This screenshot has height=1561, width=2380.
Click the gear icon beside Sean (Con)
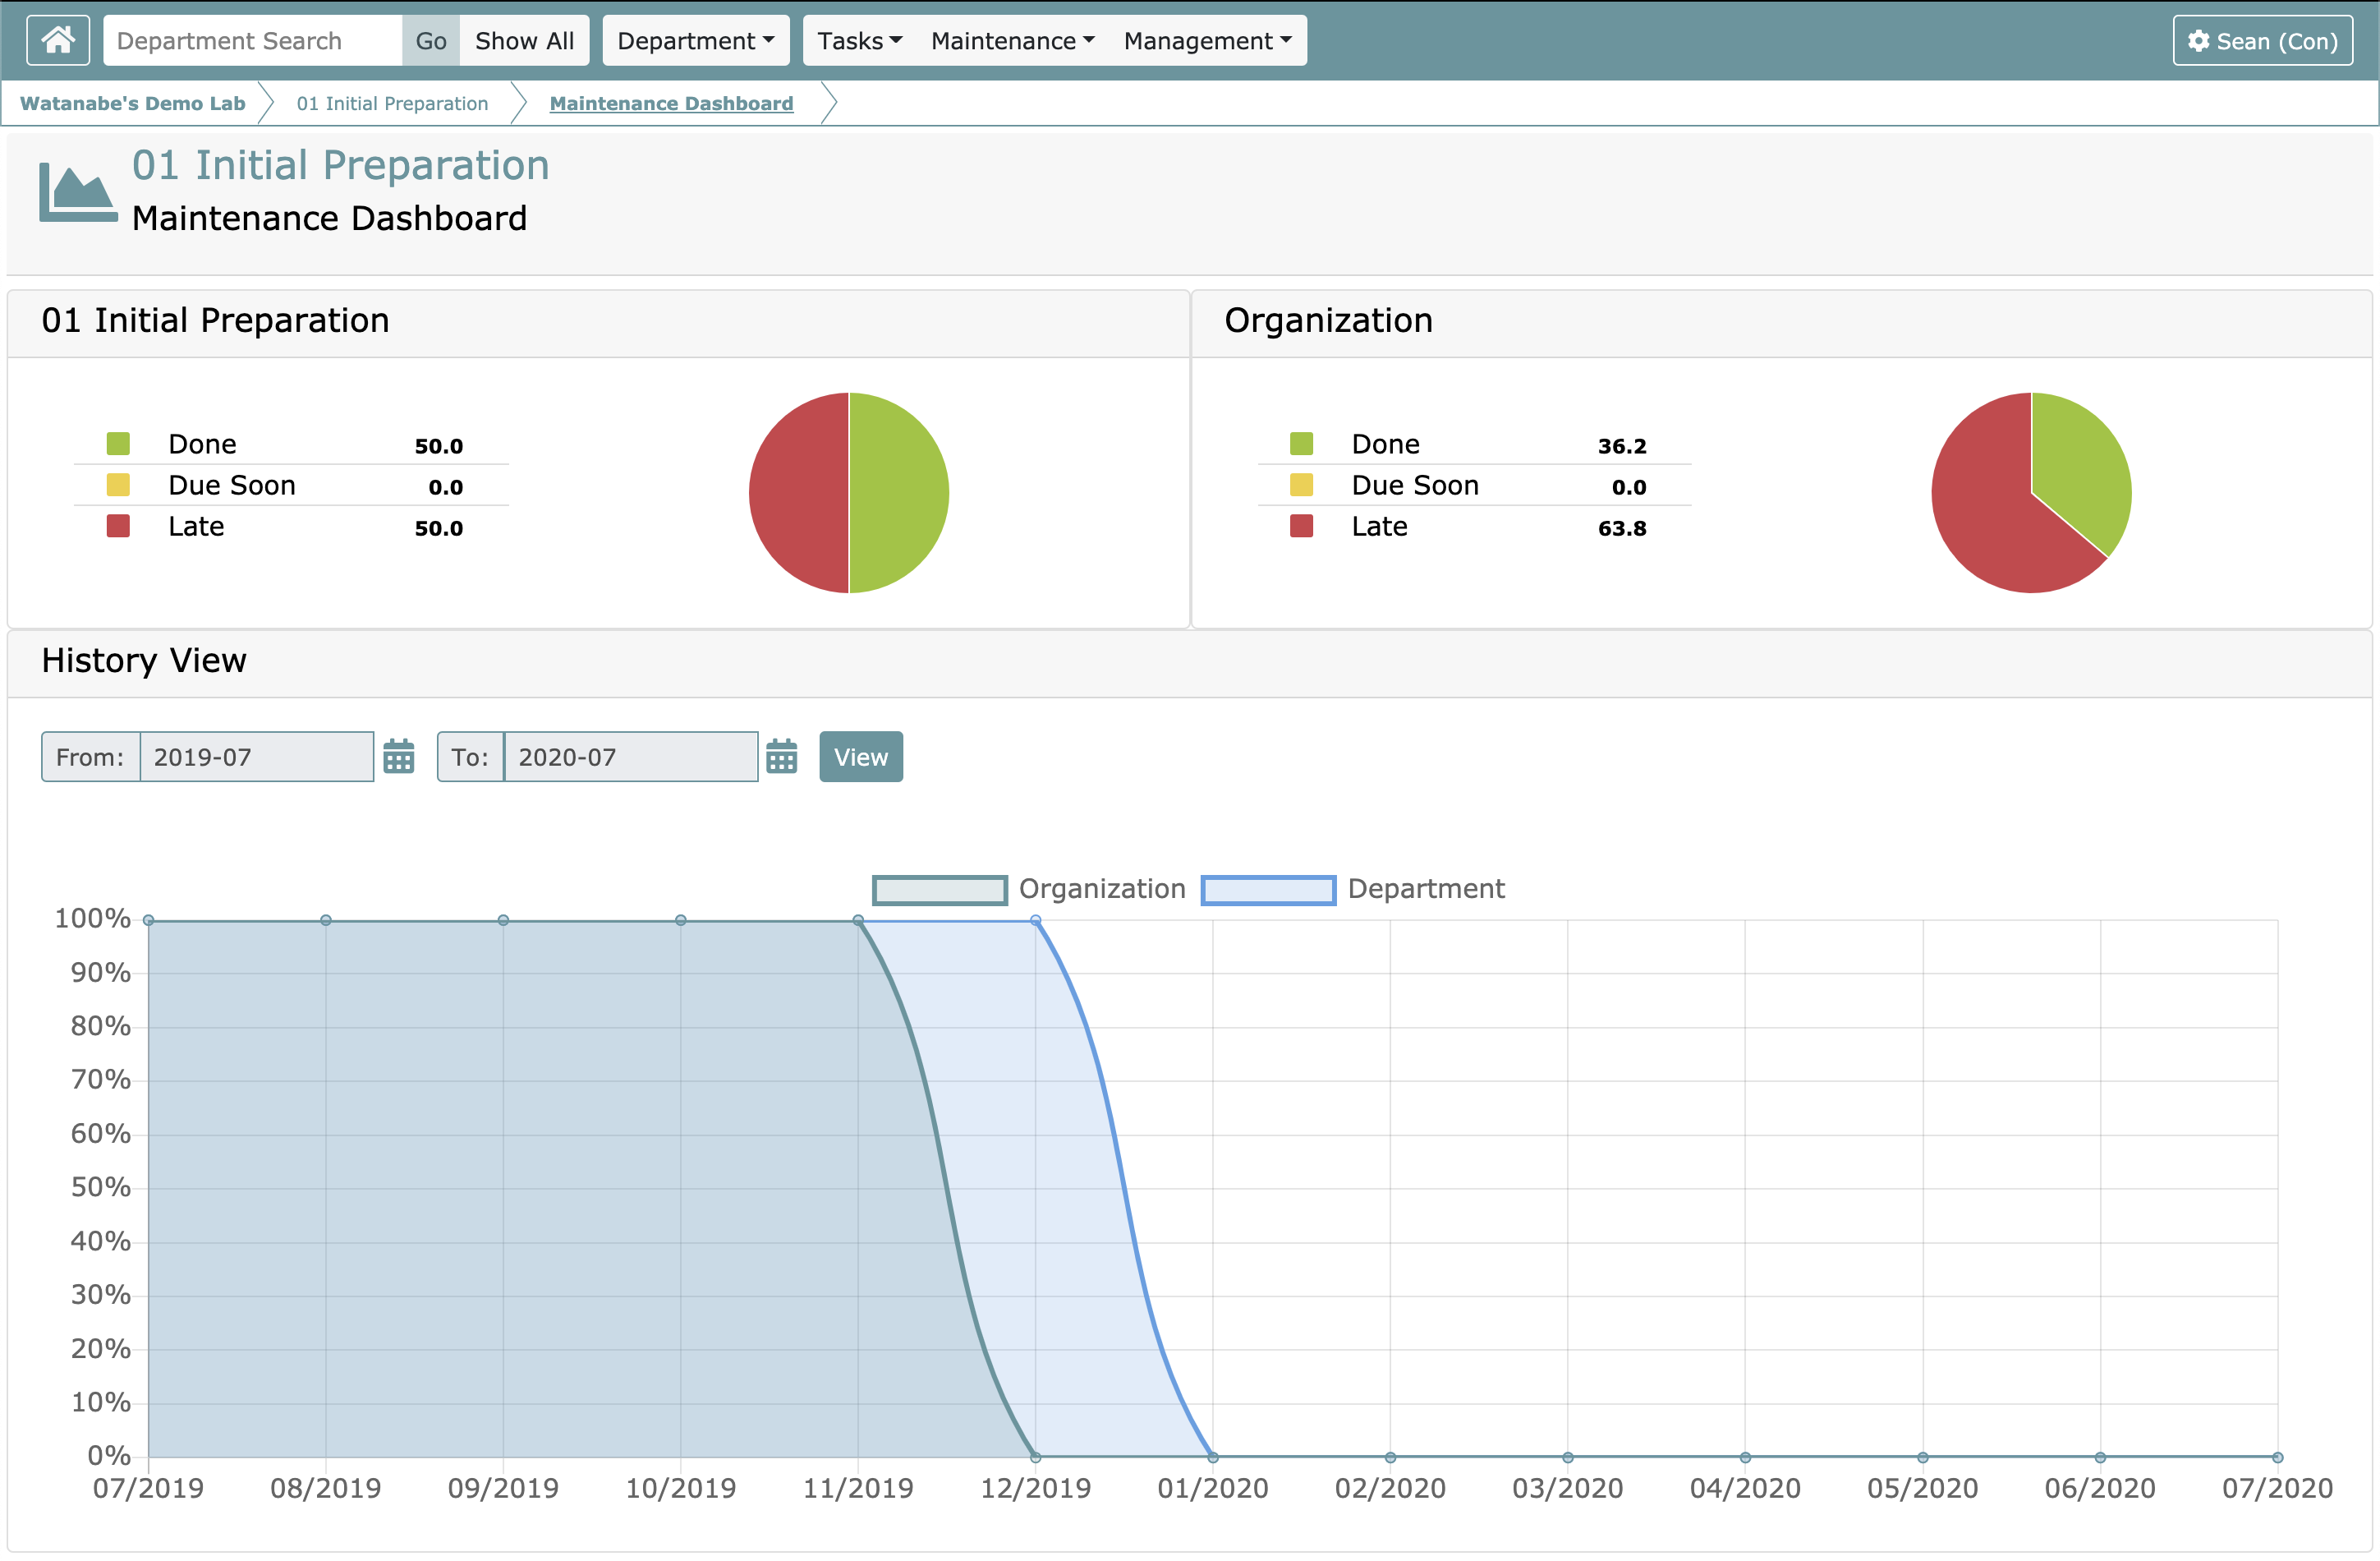click(x=2198, y=41)
